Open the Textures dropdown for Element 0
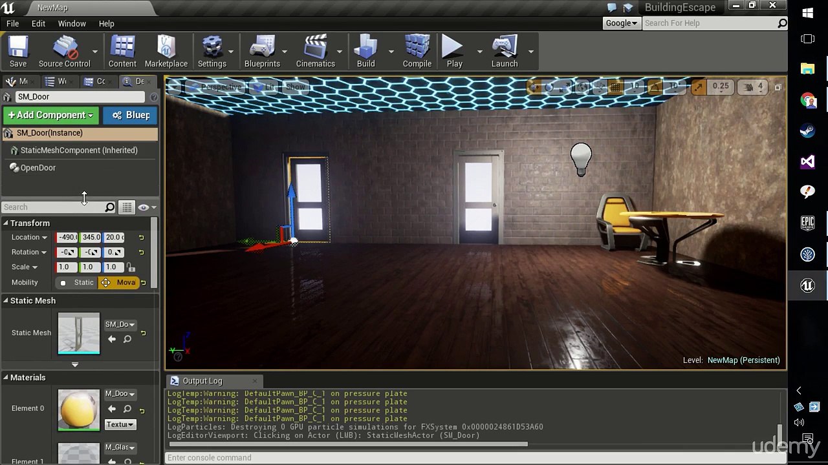The width and height of the screenshot is (828, 465). 120,424
